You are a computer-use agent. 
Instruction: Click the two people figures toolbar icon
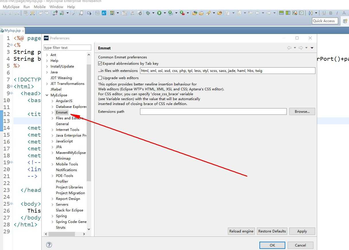click(311, 13)
